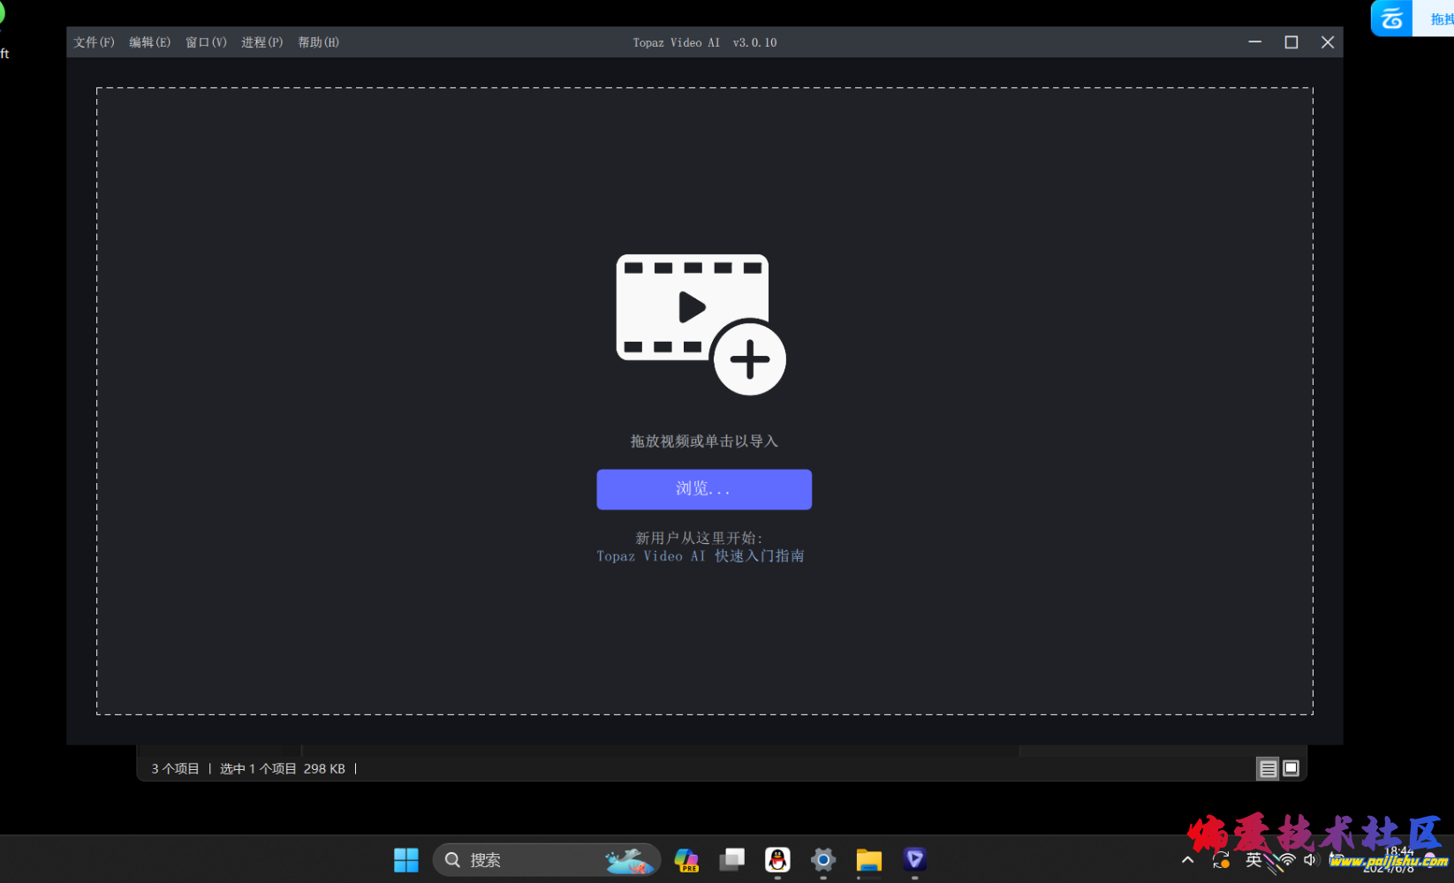
Task: Switch Explorer to large thumbnails view
Action: pyautogui.click(x=1291, y=769)
